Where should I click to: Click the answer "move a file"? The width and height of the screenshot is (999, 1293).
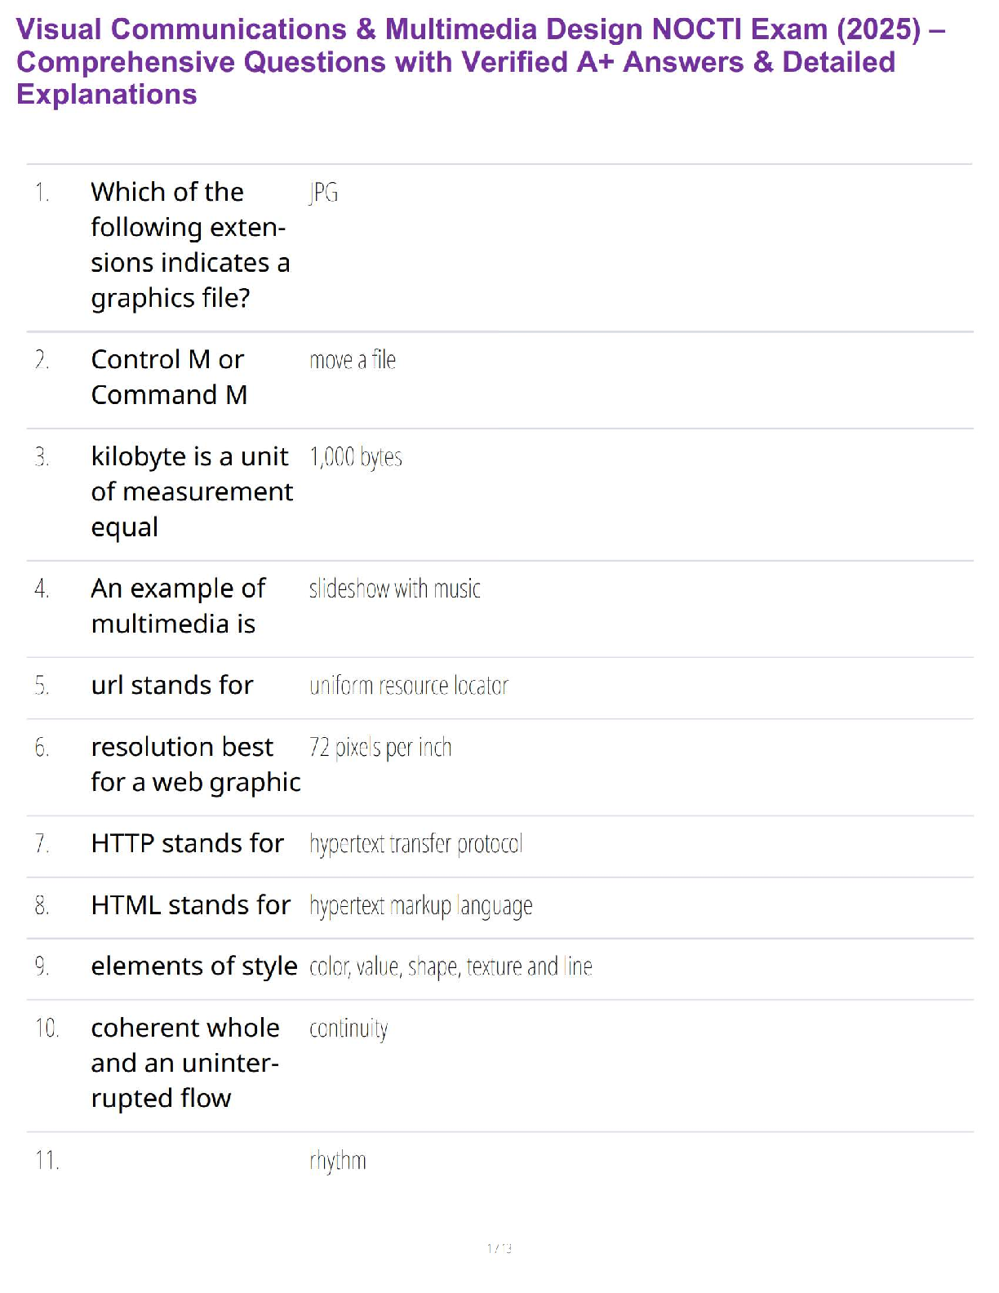click(353, 360)
